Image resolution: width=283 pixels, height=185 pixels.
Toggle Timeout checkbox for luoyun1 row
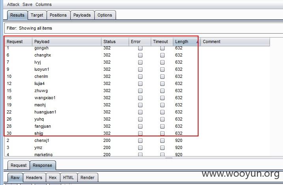(x=163, y=69)
